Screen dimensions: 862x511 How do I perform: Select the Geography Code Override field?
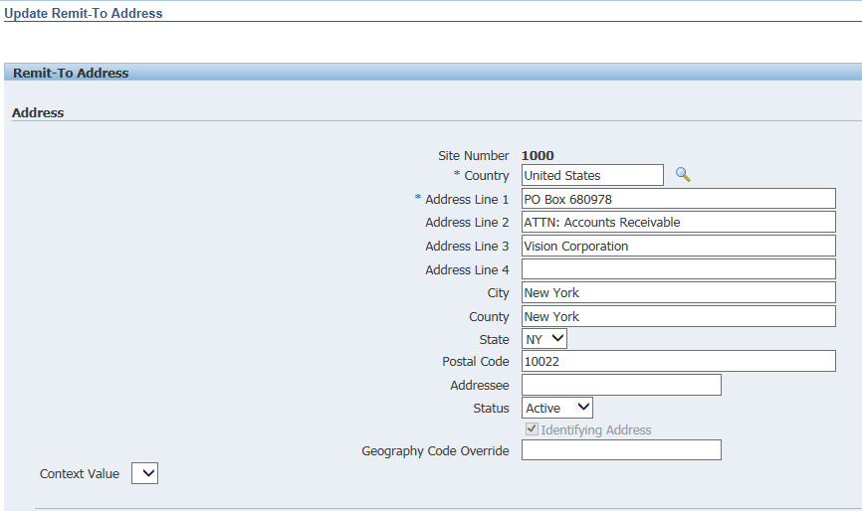(620, 450)
